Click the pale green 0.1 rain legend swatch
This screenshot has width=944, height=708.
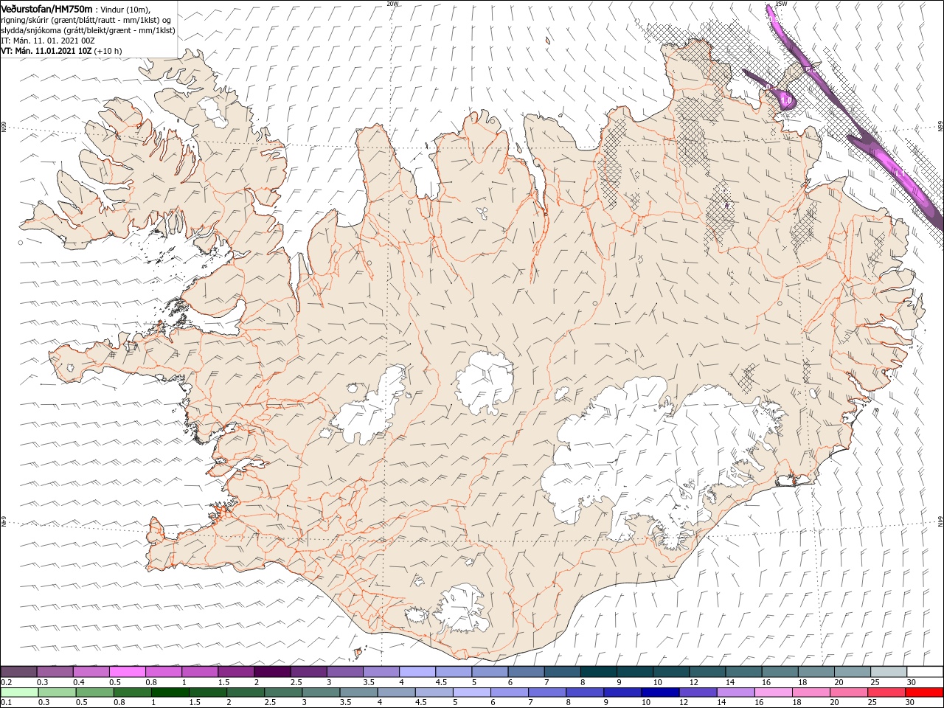[x=20, y=693]
